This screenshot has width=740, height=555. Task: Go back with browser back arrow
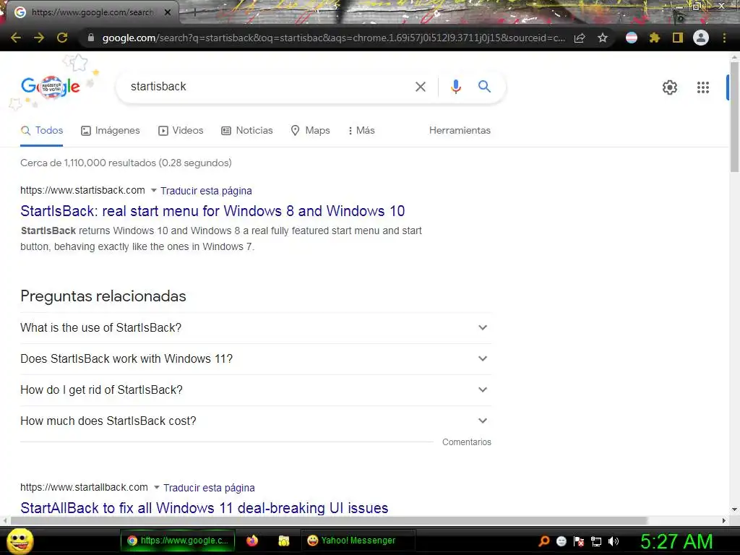(x=16, y=38)
